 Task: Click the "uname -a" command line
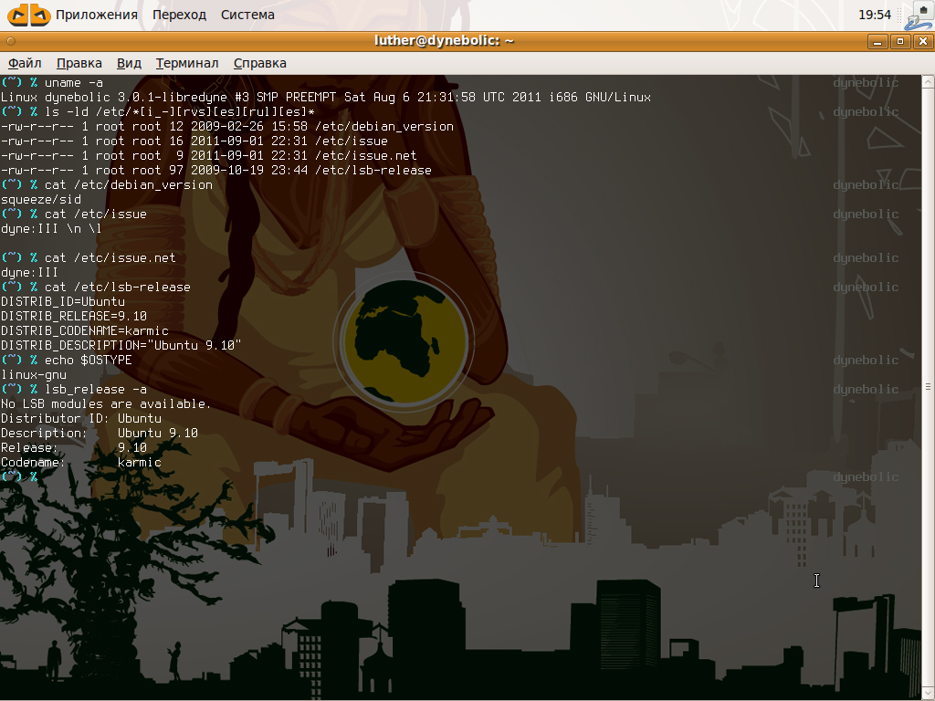(x=52, y=83)
